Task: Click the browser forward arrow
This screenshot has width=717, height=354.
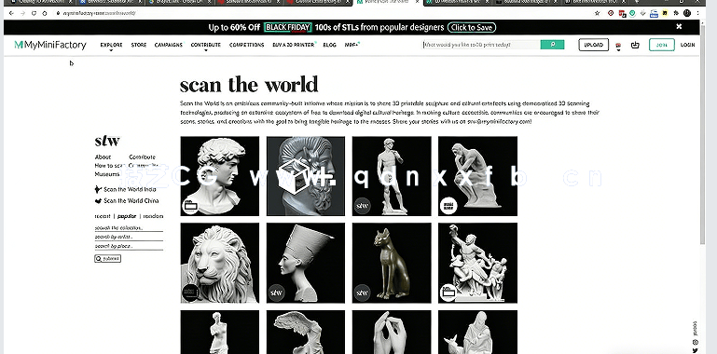Action: (x=23, y=13)
